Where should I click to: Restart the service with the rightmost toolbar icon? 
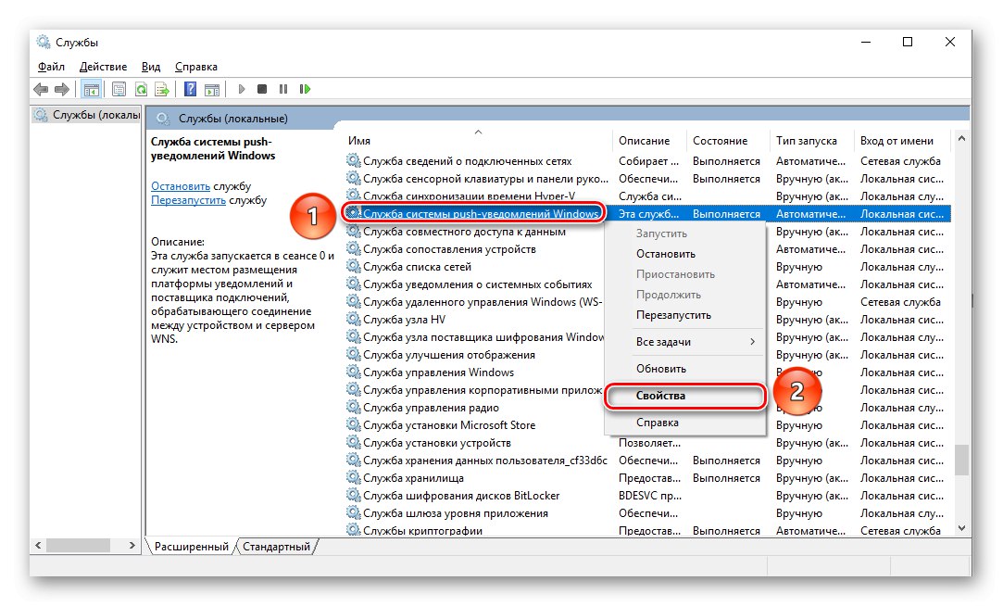pyautogui.click(x=307, y=89)
